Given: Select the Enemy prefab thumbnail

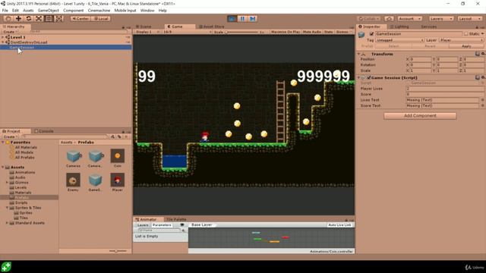Looking at the screenshot, I should tap(73, 180).
